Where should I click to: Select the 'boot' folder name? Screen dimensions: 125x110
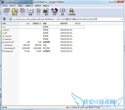tap(7, 30)
